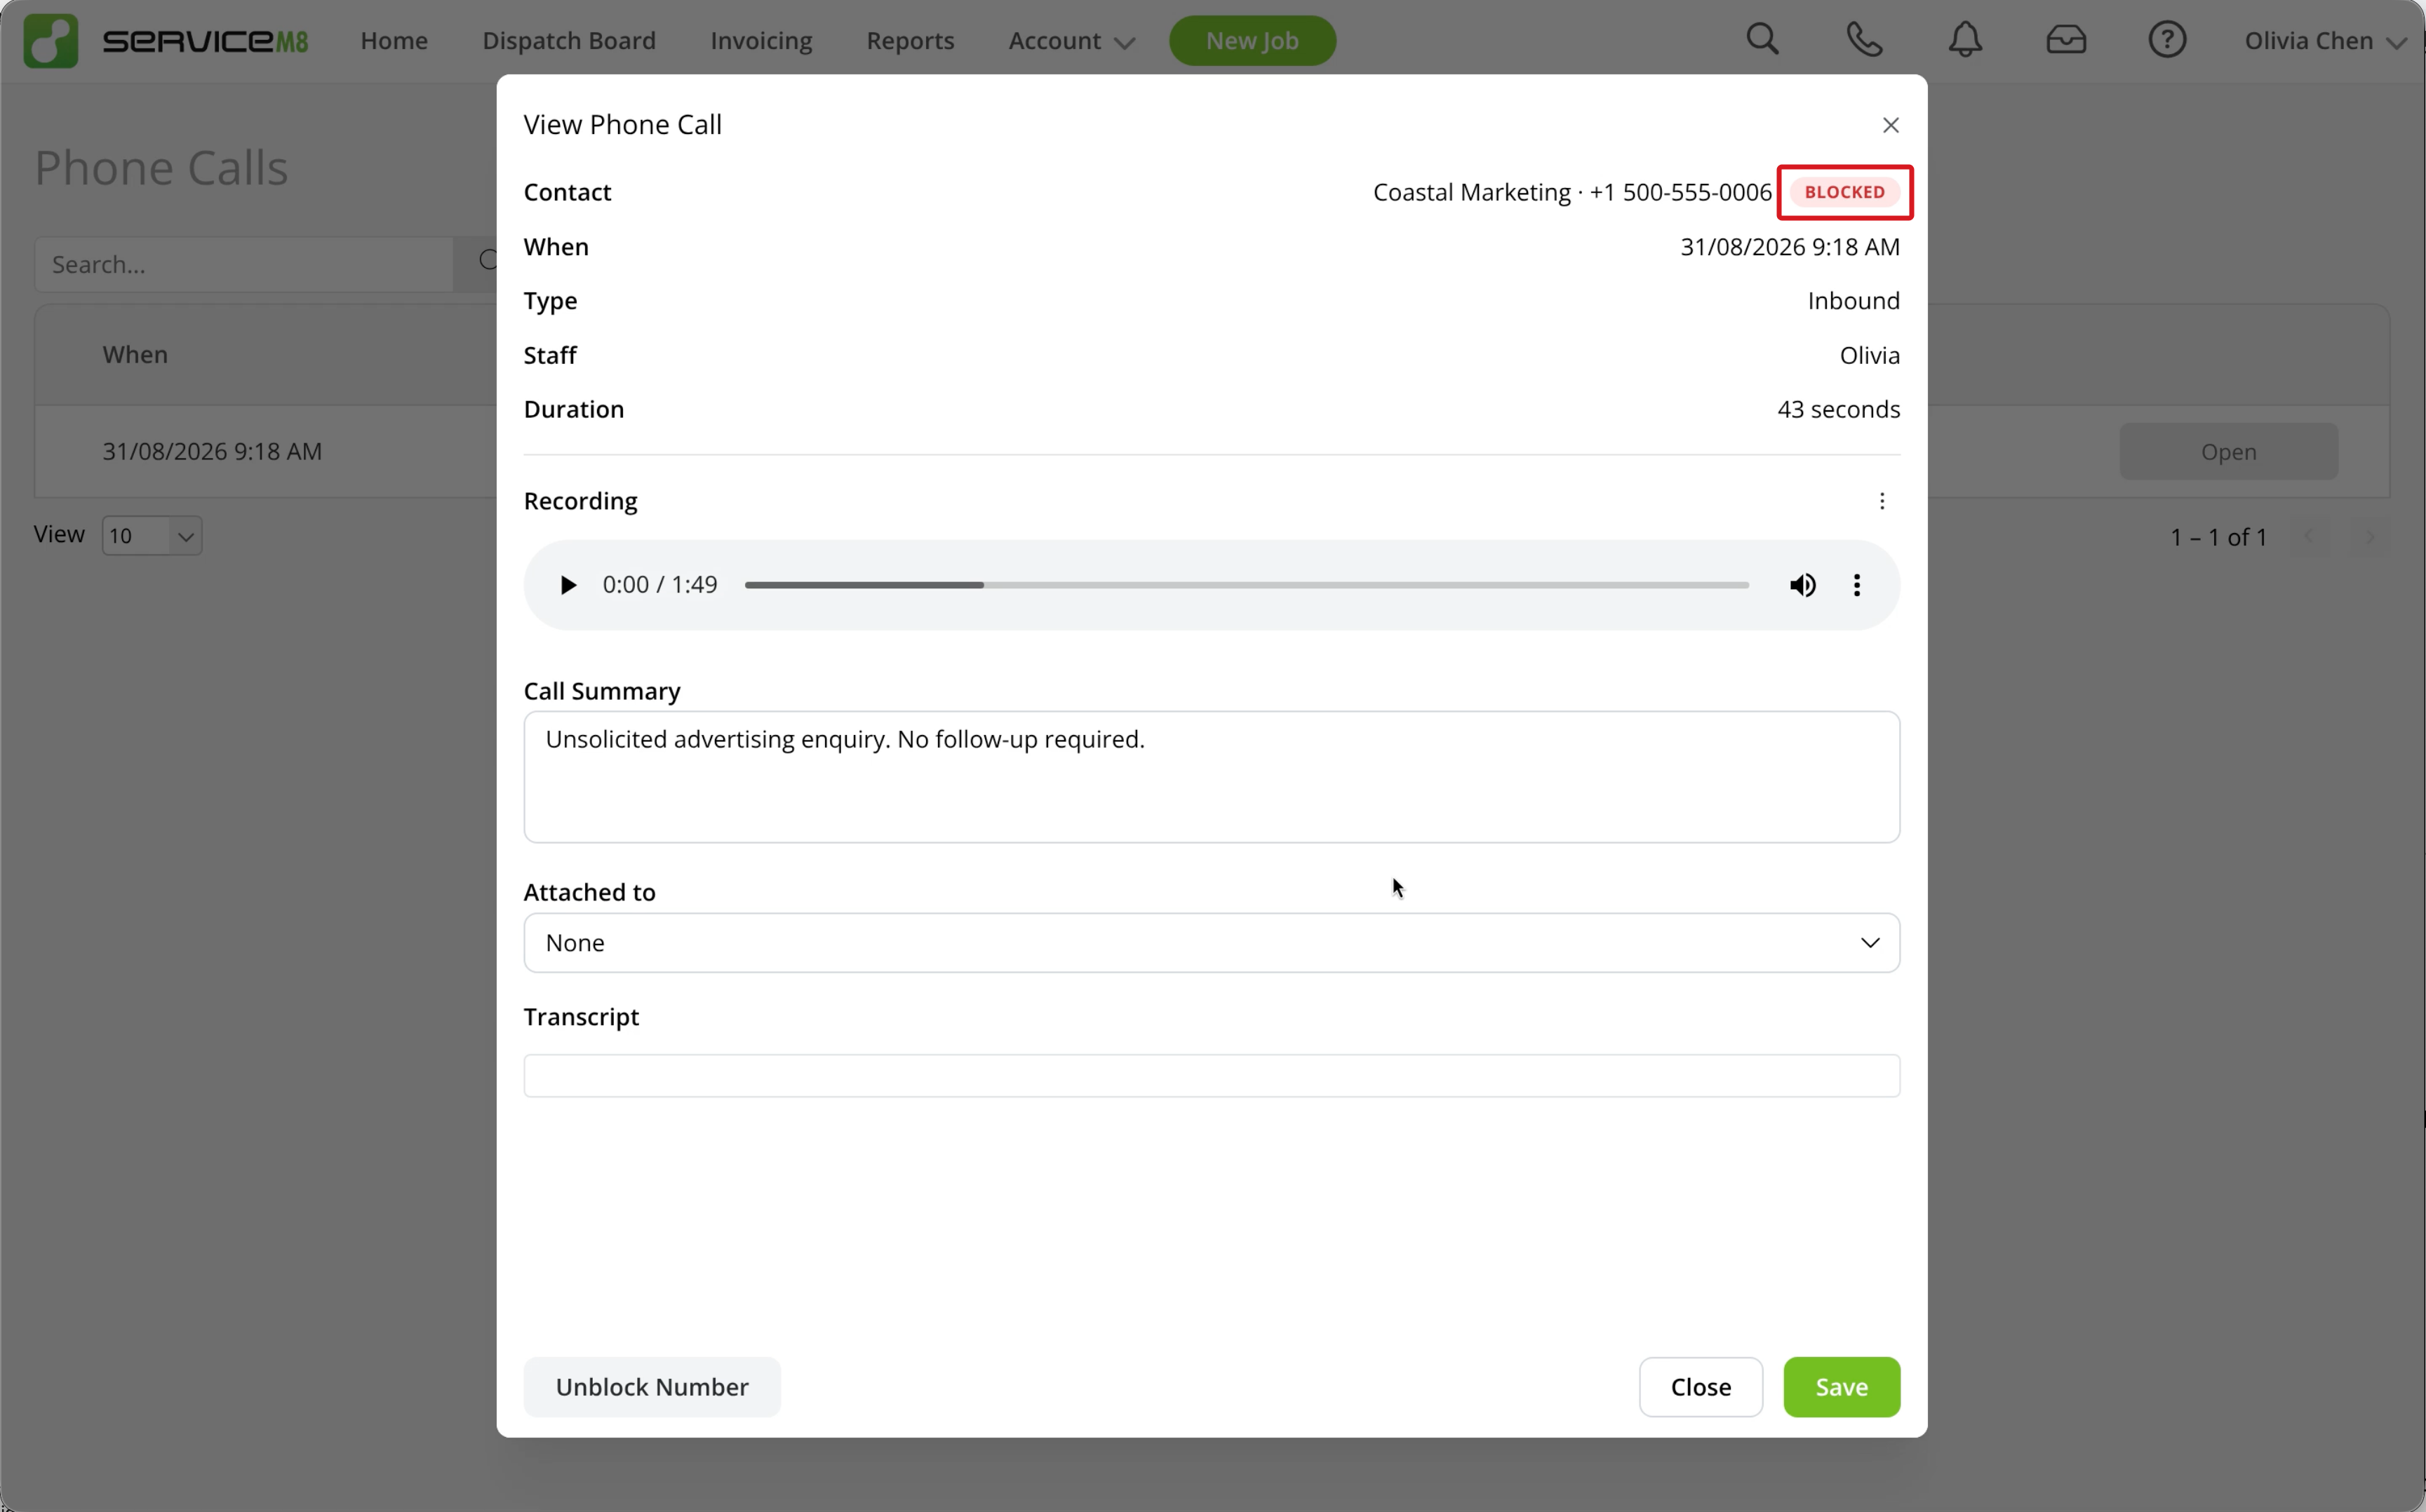Image resolution: width=2426 pixels, height=1512 pixels.
Task: Mute the recording audio
Action: coord(1802,585)
